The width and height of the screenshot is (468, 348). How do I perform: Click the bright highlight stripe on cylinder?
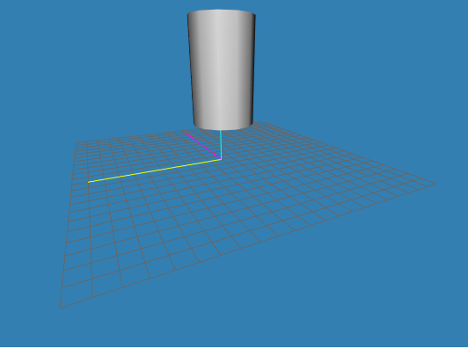pyautogui.click(x=220, y=69)
